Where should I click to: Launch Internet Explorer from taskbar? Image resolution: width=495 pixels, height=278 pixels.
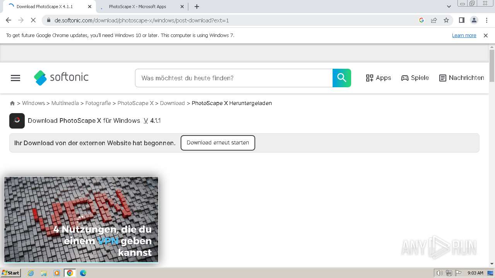click(31, 273)
